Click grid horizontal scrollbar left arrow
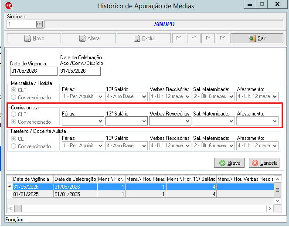289x227 pixels. click(11, 208)
